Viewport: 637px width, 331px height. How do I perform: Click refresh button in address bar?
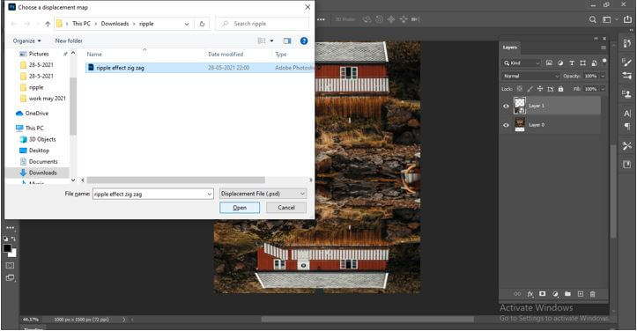click(x=202, y=24)
